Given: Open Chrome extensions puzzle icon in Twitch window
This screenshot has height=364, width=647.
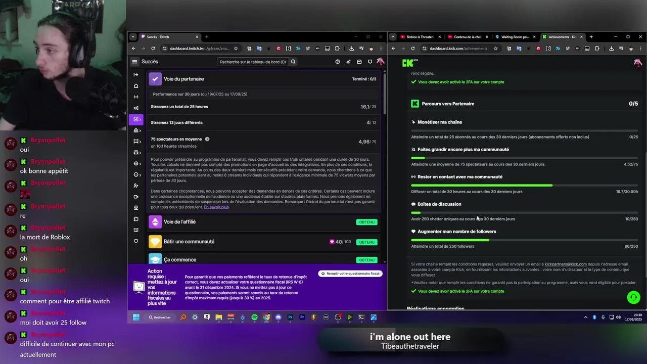Looking at the screenshot, I should pyautogui.click(x=337, y=49).
